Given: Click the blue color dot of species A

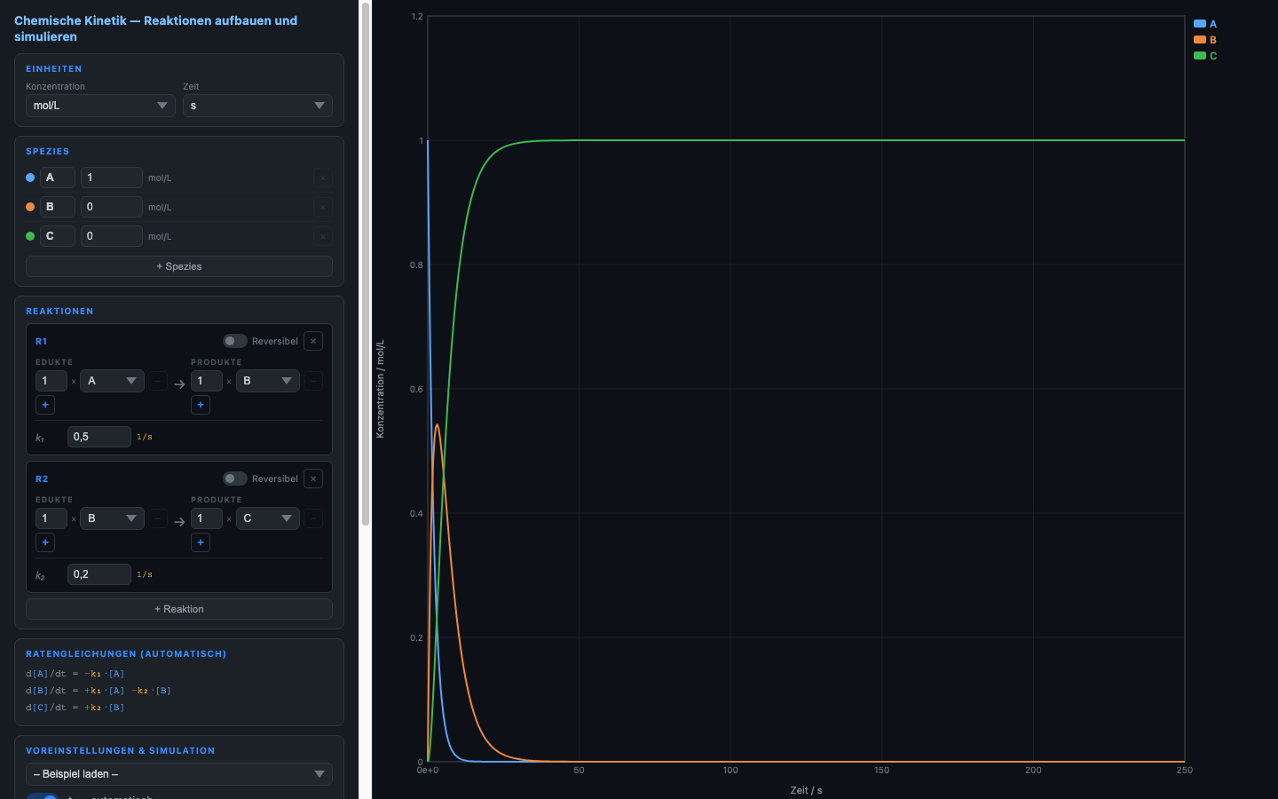Looking at the screenshot, I should (30, 178).
